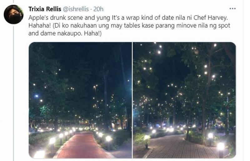Open Trixia Rellis profile avatar
This screenshot has width=250, height=161.
point(13,14)
